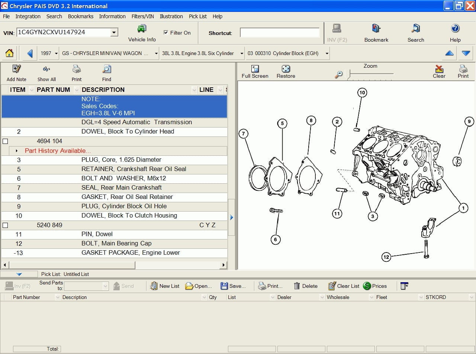Click into the Shortcut input field

(x=280, y=33)
